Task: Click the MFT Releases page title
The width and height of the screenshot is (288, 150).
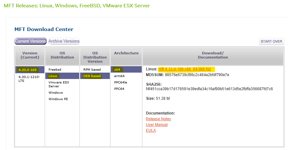Action: [77, 6]
